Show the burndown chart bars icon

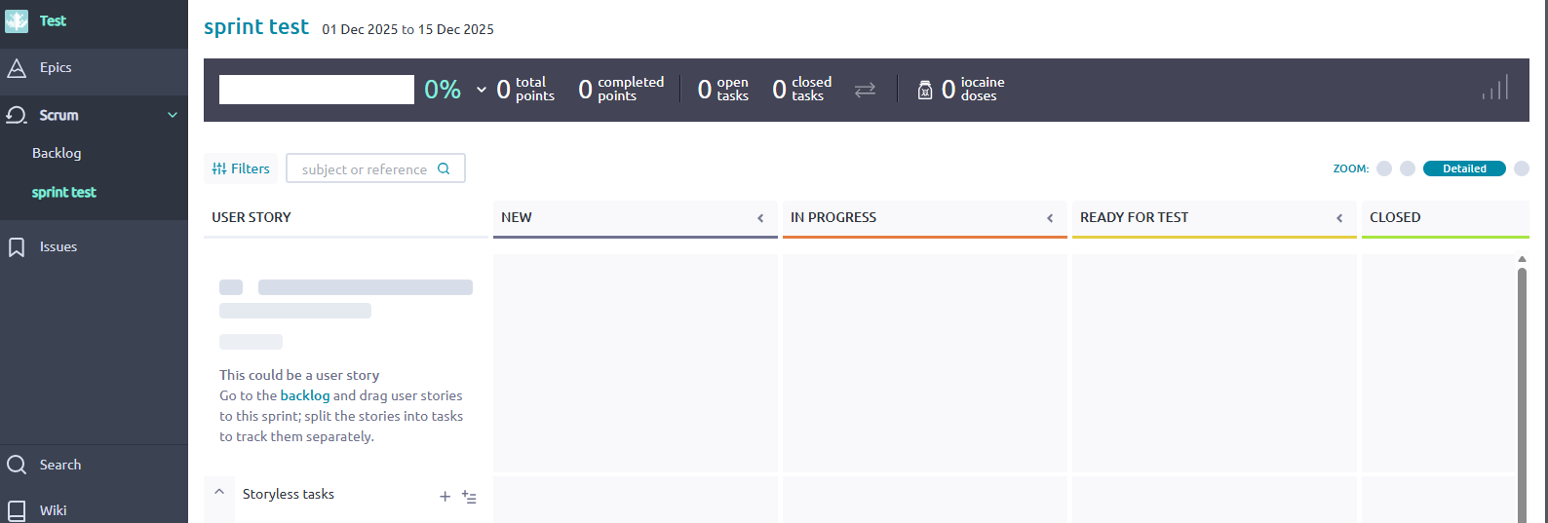coord(1495,88)
